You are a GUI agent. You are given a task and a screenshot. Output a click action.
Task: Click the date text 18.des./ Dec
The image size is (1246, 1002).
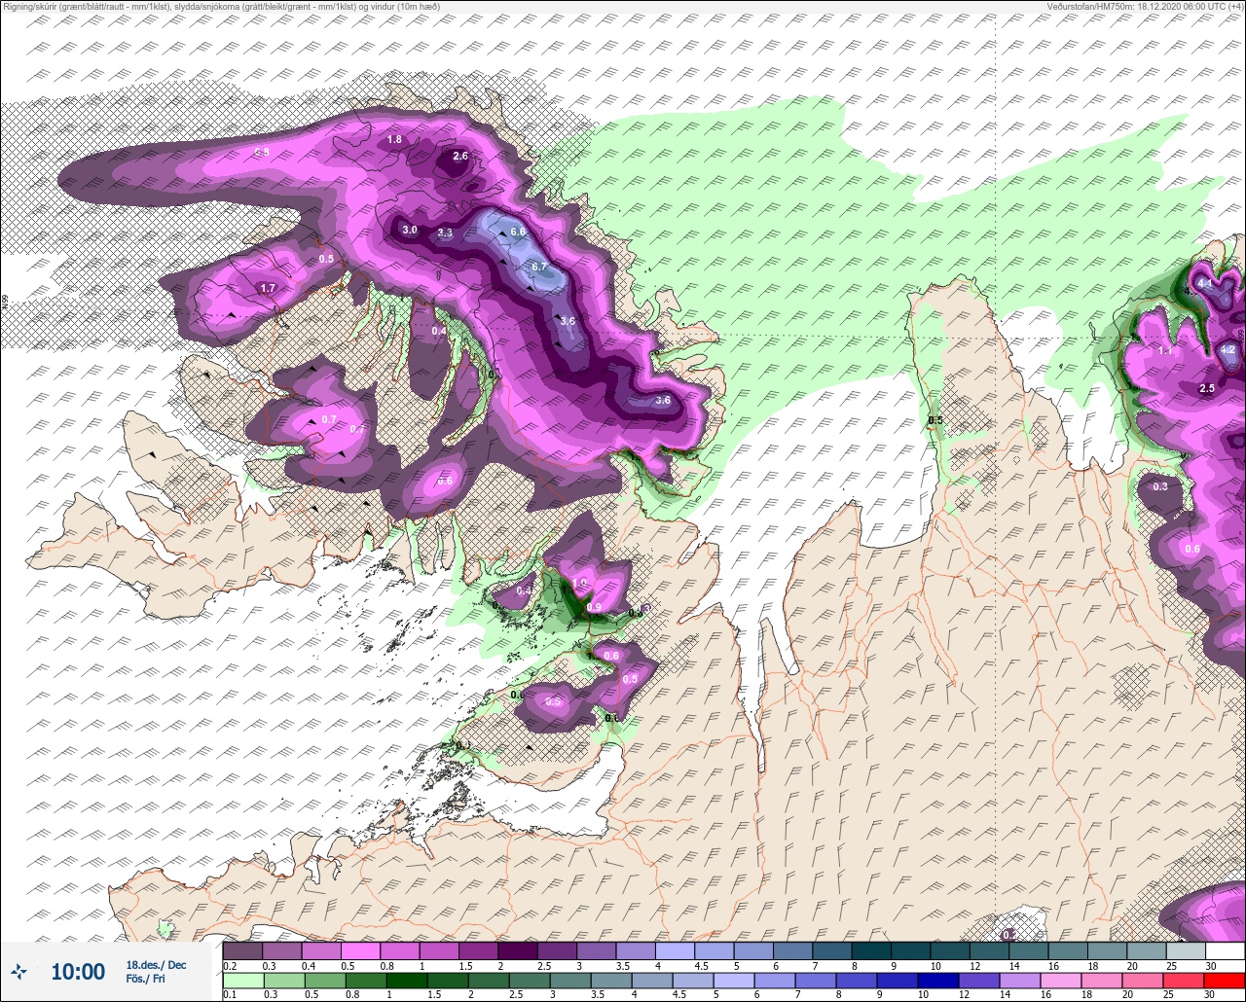156,965
